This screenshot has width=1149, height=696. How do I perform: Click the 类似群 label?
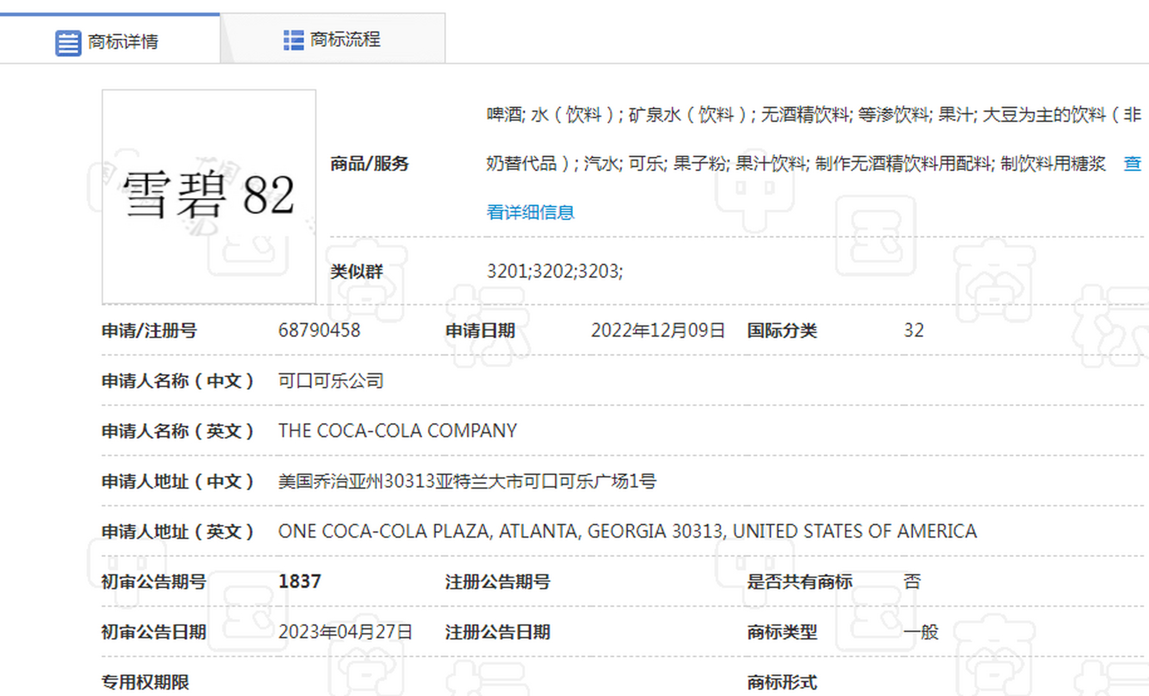tap(357, 271)
